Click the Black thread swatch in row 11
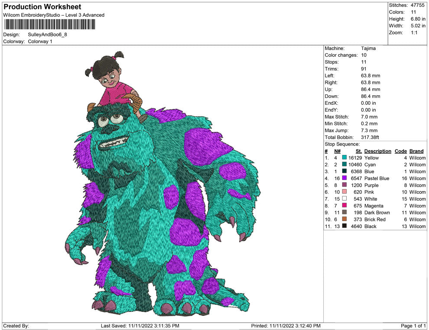Viewport: 429px width, 330px height. (x=344, y=226)
